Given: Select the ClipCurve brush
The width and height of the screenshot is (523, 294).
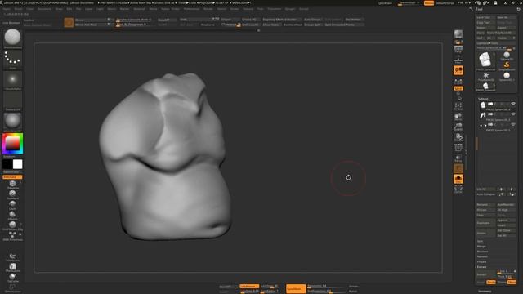Looking at the screenshot, I should 12,278.
